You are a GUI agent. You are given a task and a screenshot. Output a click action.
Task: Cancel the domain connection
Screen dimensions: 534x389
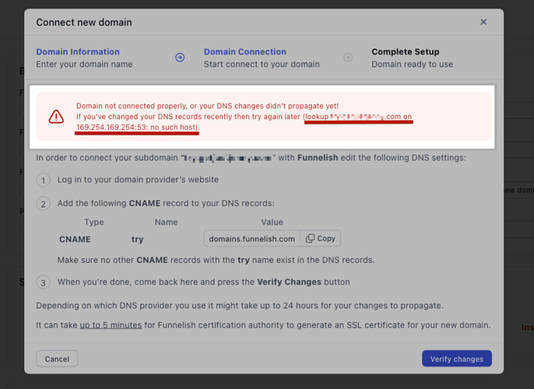(x=57, y=359)
